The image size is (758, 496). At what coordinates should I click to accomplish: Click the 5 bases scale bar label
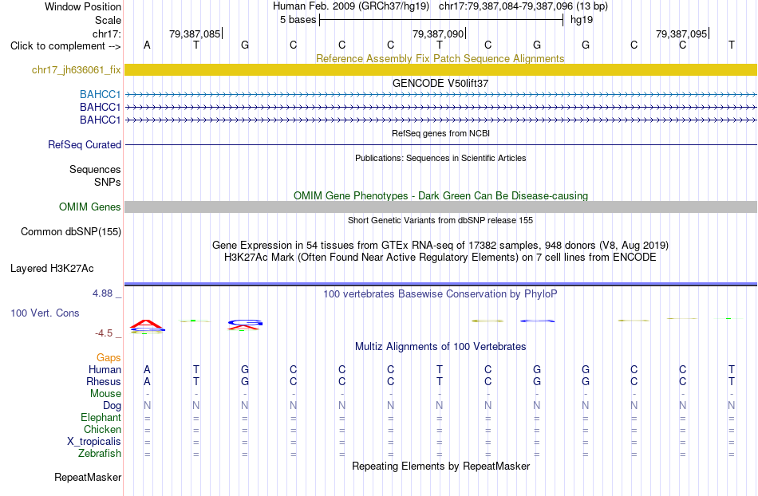tap(298, 20)
